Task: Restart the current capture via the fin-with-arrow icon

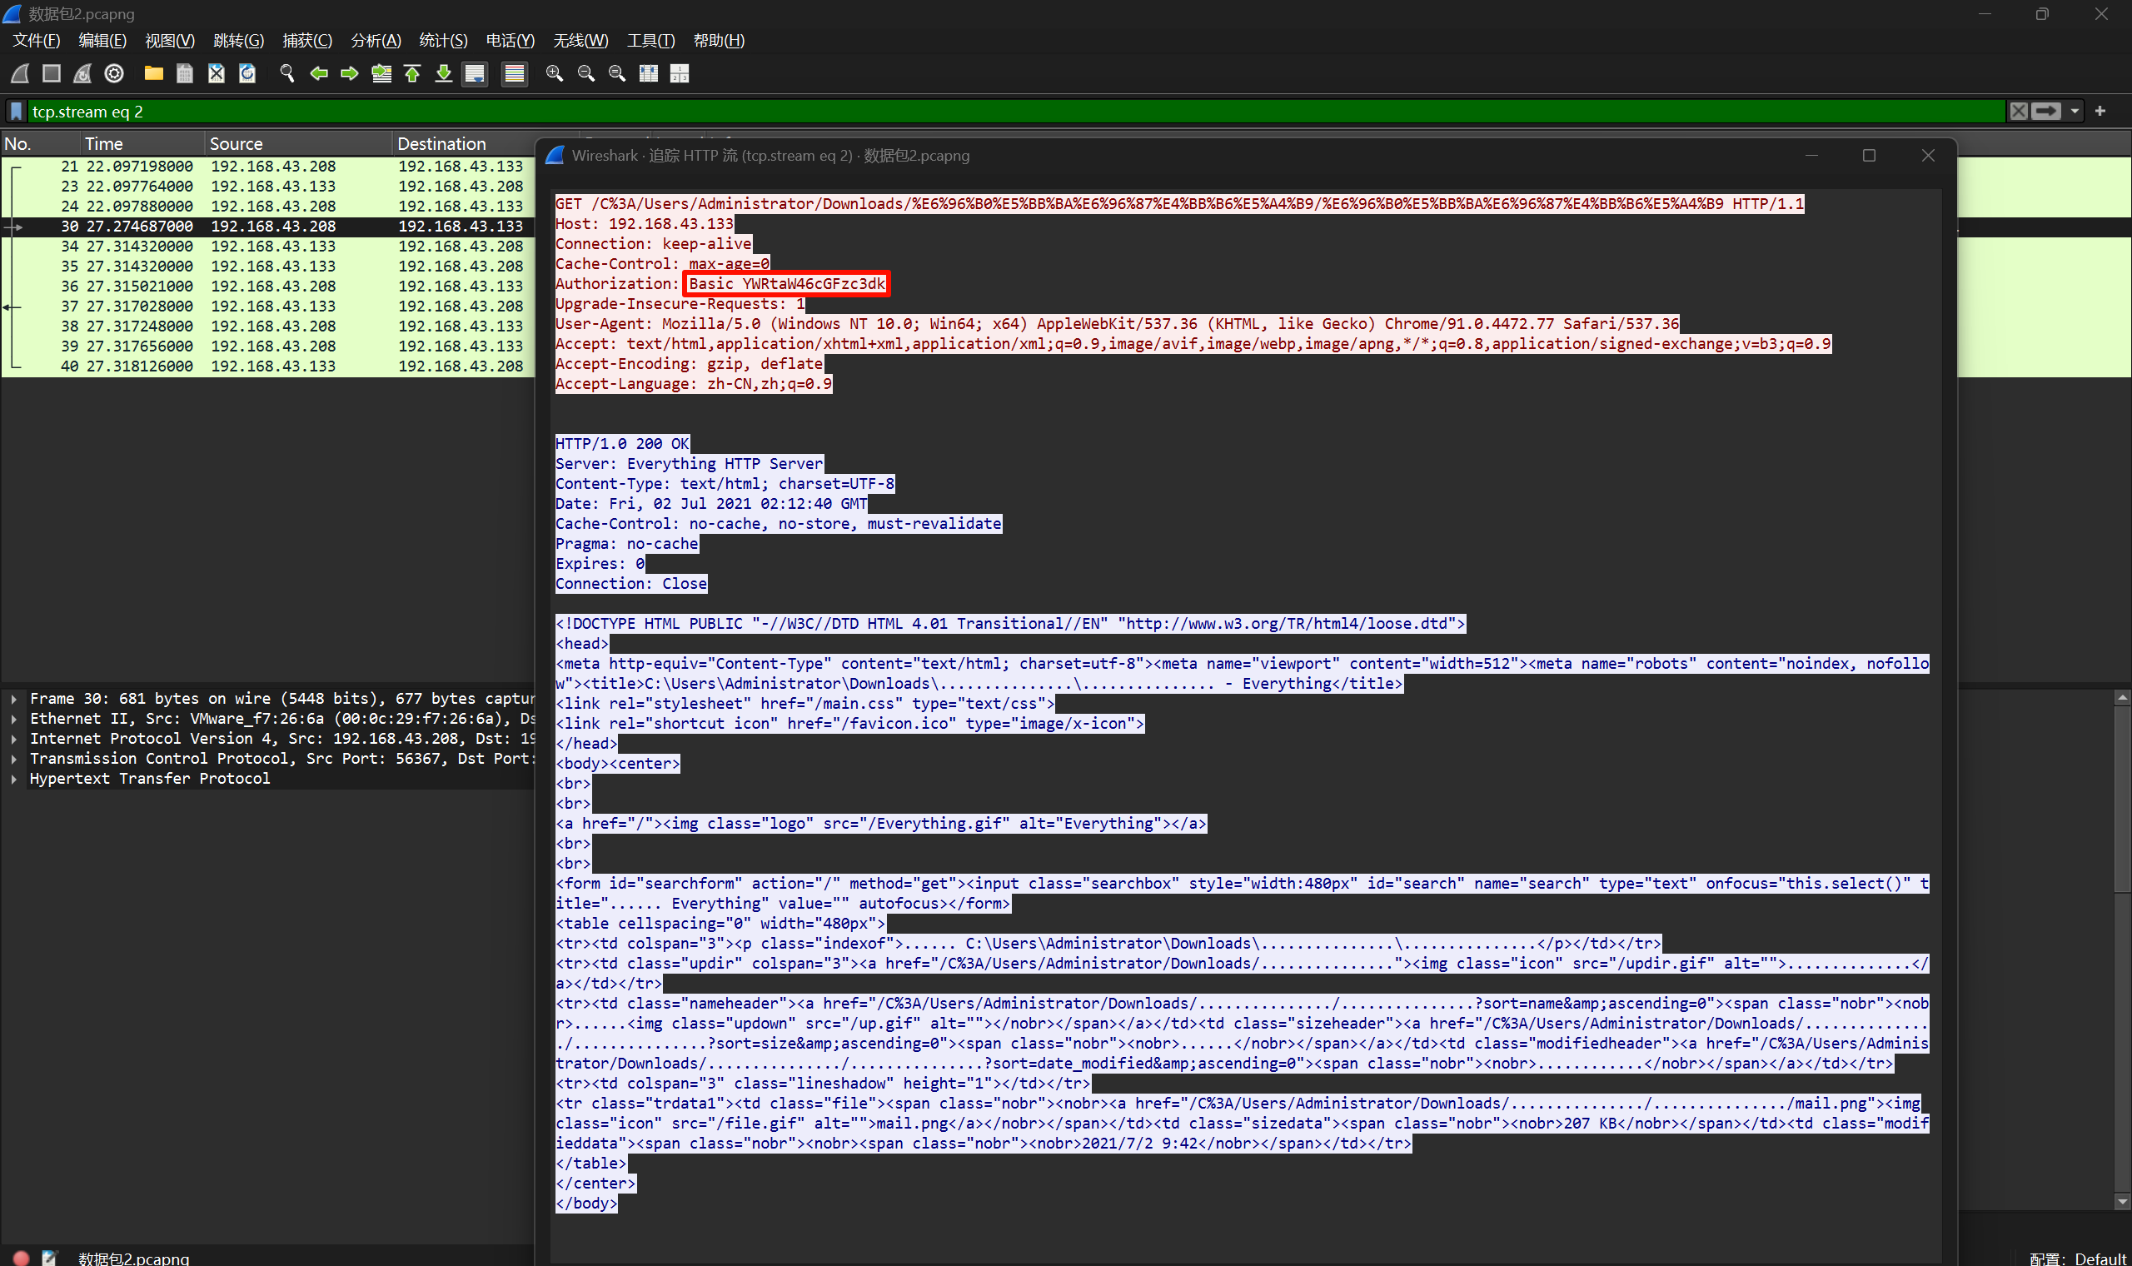Action: point(82,73)
